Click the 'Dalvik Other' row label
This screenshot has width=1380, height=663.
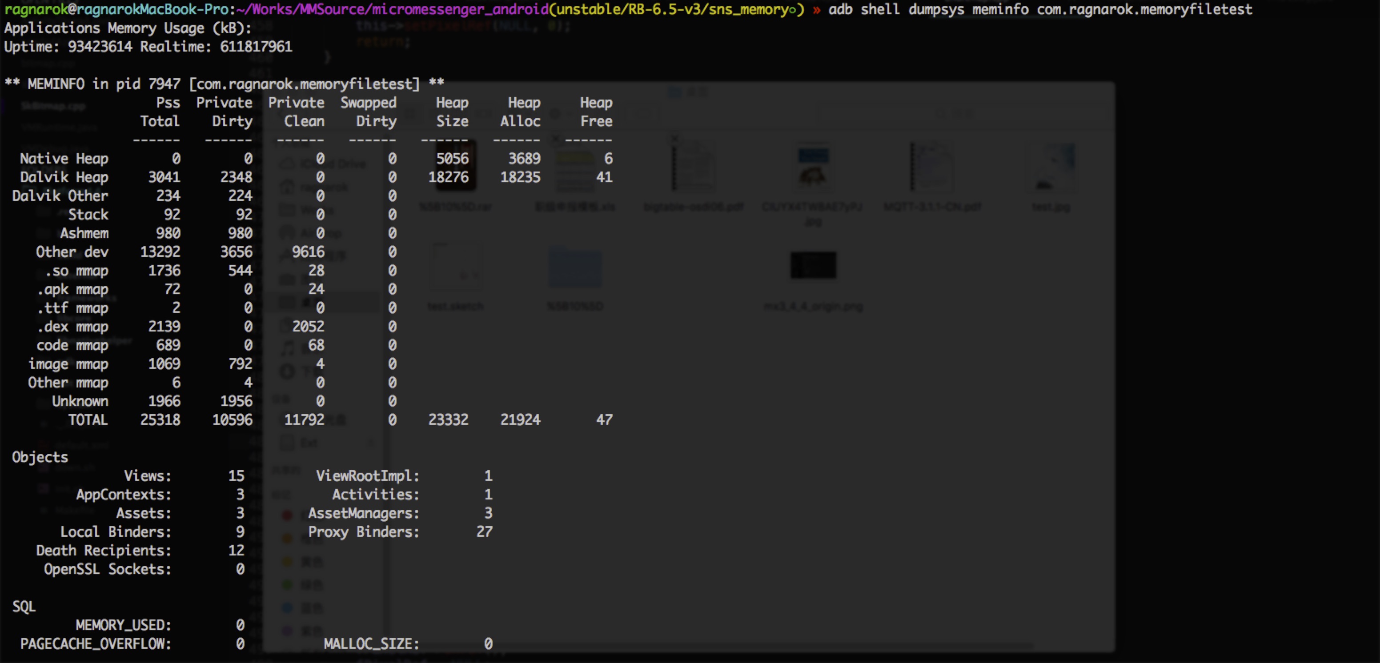tap(60, 196)
